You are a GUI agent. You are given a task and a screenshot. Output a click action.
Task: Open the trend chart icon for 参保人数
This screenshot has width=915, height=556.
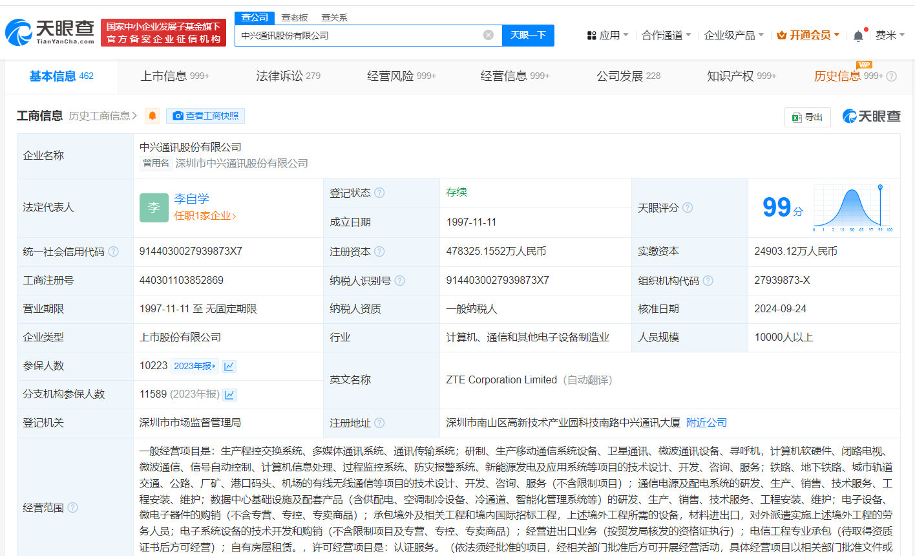(229, 367)
